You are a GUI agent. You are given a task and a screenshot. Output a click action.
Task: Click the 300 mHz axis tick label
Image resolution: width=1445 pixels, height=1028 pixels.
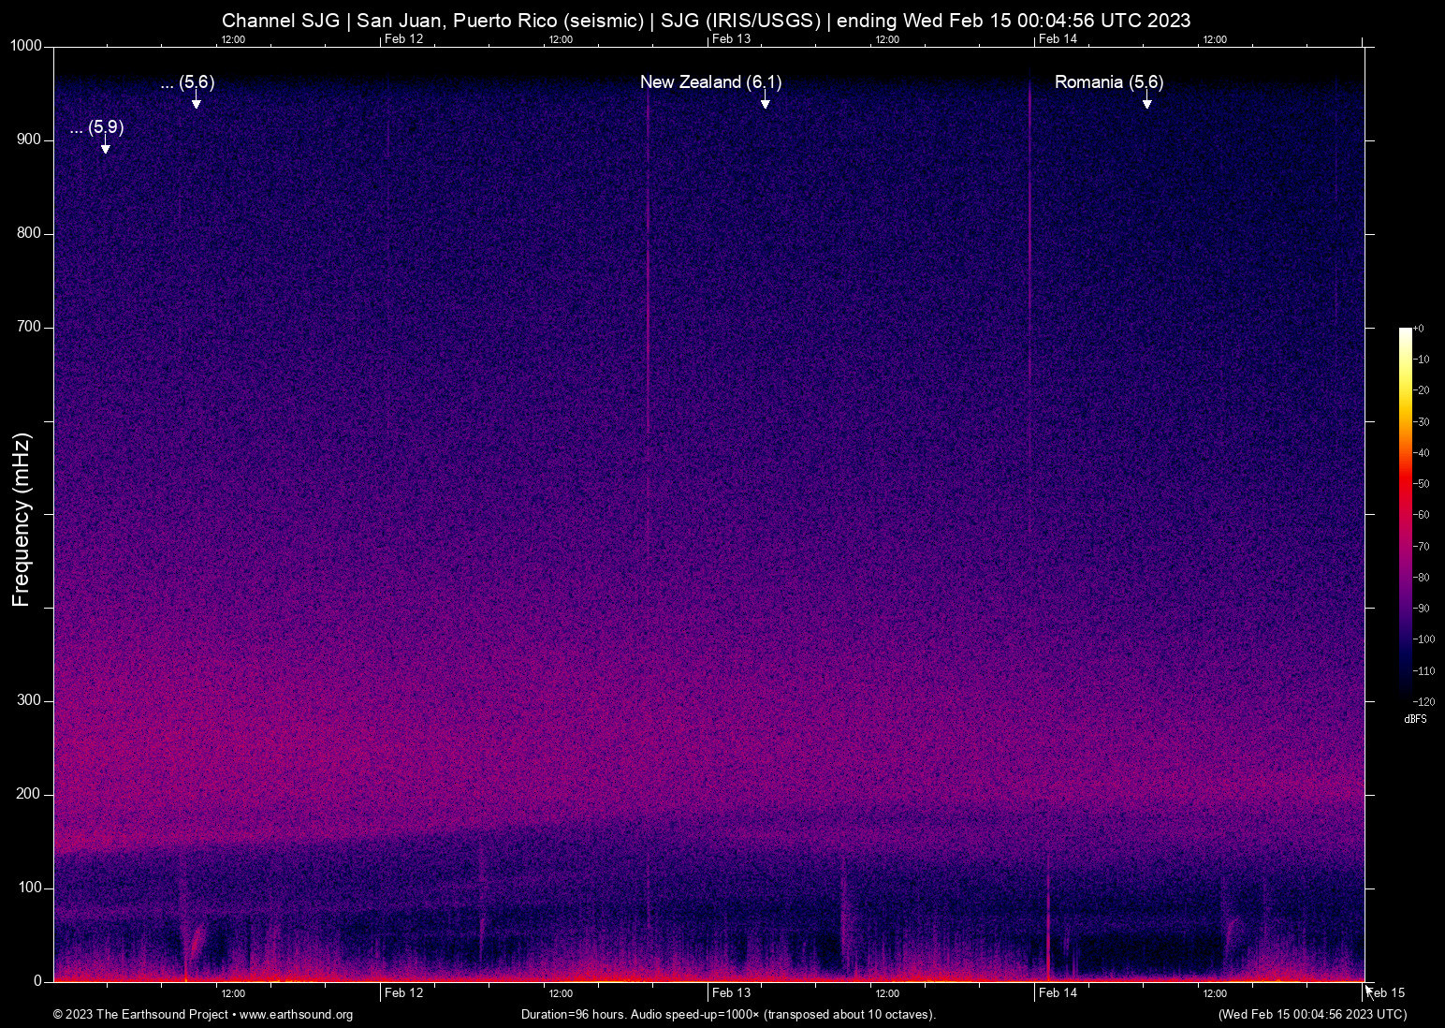tap(28, 699)
